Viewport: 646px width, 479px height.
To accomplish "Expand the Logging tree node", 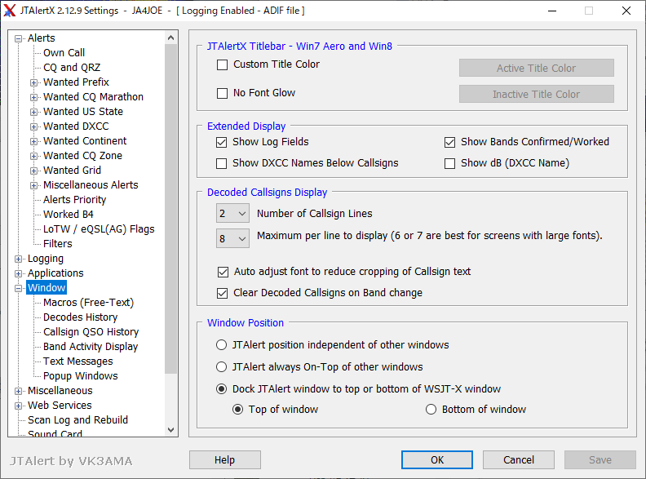I will tap(18, 259).
